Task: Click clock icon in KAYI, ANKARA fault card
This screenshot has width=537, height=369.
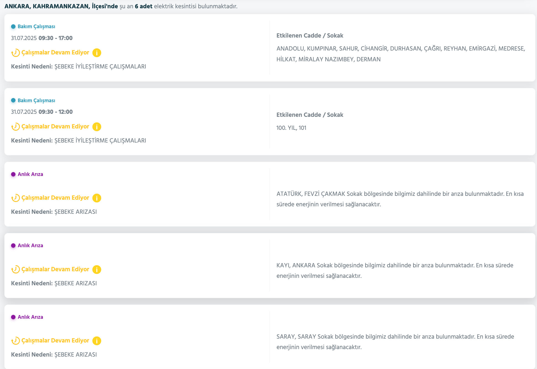Action: click(x=15, y=270)
